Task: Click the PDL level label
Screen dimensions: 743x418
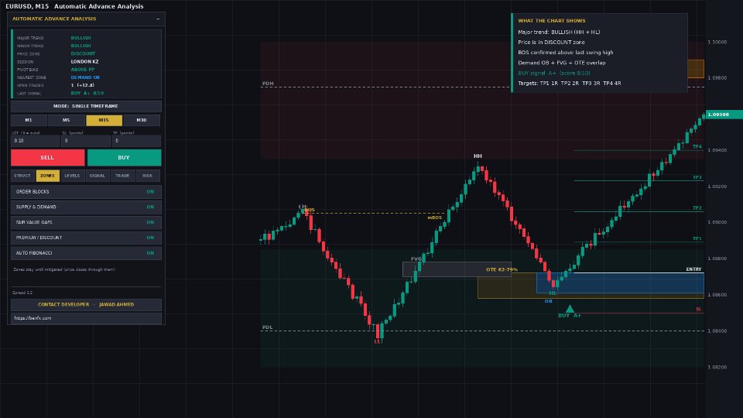Action: (x=267, y=327)
